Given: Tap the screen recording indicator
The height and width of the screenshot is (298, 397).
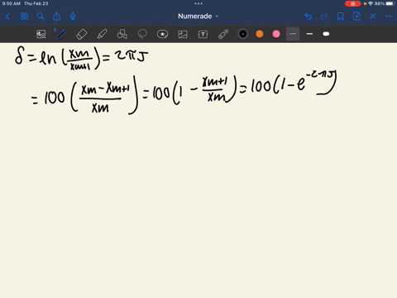Looking at the screenshot, I should click(x=353, y=3).
